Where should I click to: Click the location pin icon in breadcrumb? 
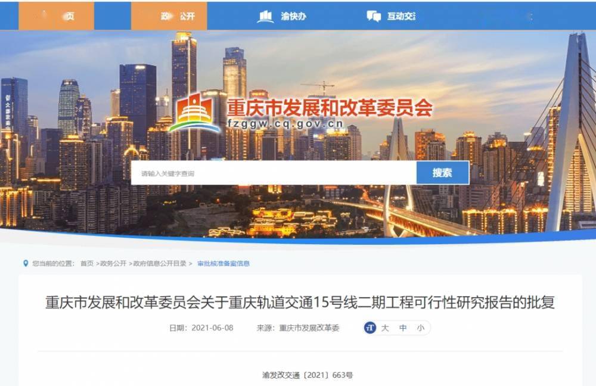tap(26, 263)
